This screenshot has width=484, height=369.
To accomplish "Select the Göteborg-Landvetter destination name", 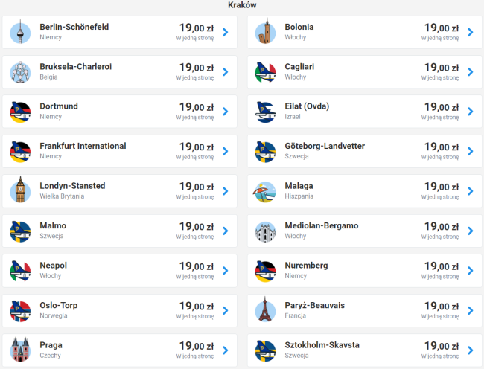I will pos(325,146).
